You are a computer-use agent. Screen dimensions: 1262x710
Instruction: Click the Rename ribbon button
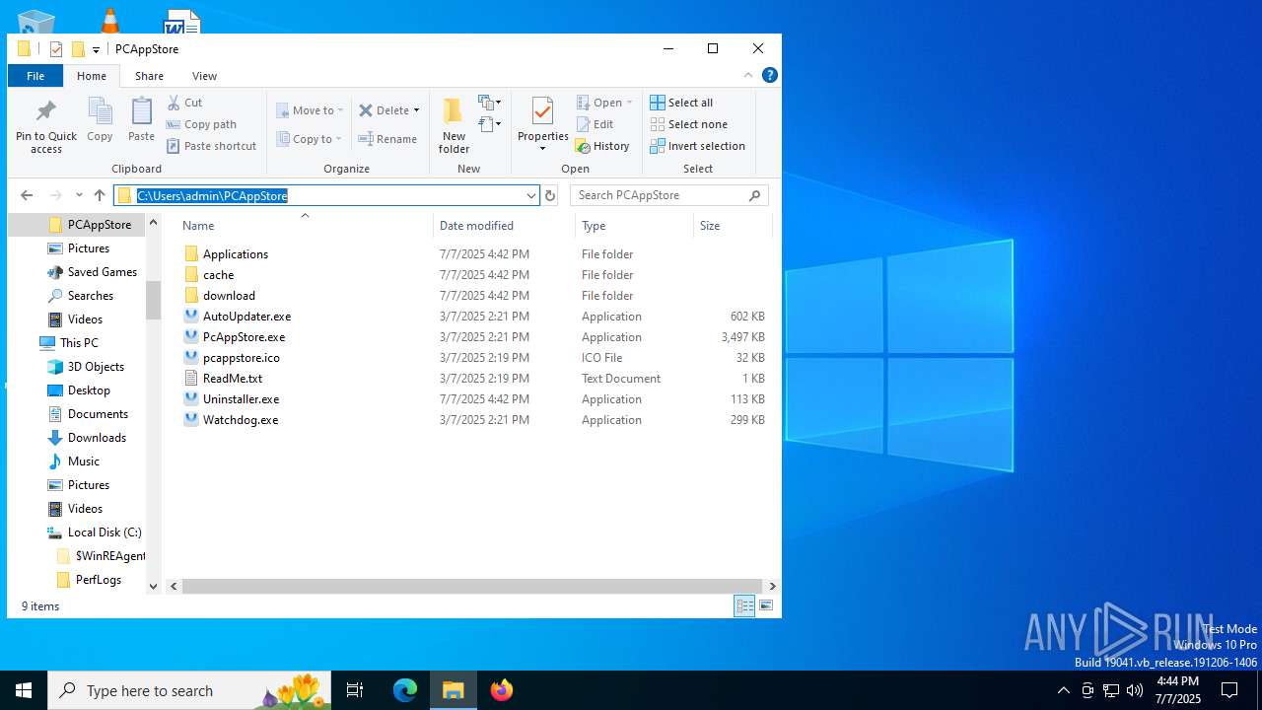tap(387, 139)
